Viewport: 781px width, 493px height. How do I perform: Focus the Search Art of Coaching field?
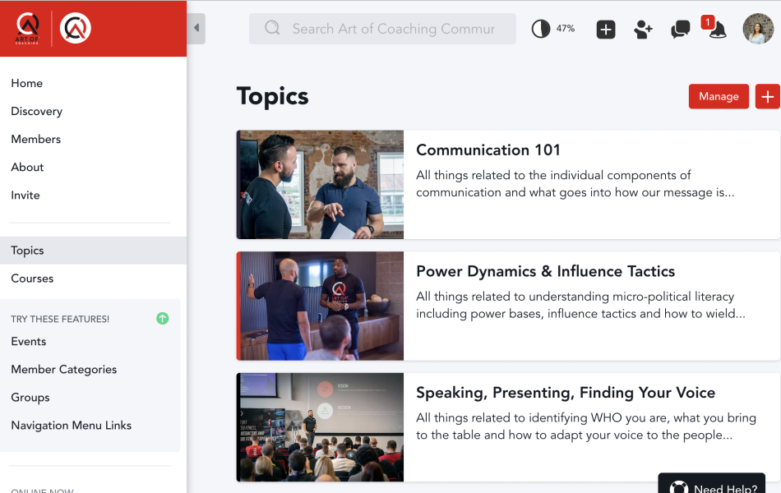[391, 29]
